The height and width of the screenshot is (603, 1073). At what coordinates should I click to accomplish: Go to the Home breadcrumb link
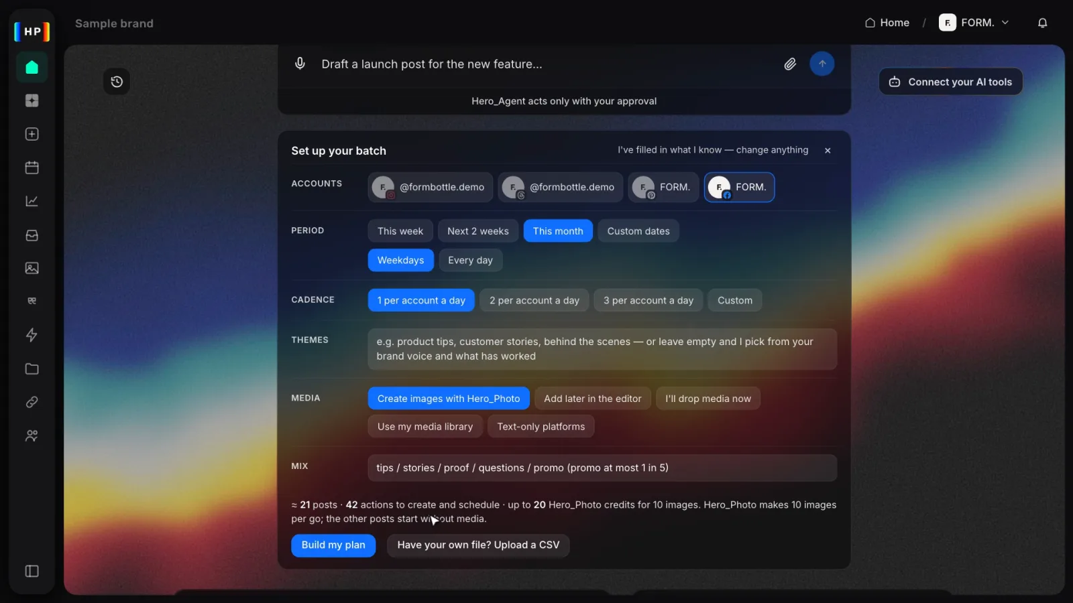[887, 23]
